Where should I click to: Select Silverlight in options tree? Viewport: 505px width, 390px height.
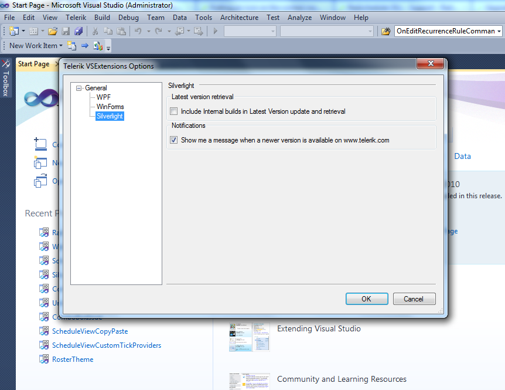click(110, 116)
